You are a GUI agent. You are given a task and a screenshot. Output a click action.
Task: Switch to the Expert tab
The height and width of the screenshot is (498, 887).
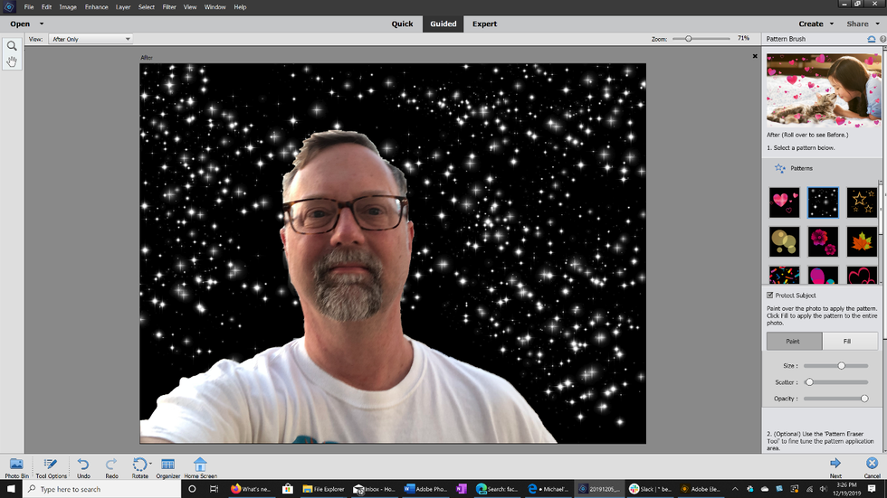coord(484,24)
